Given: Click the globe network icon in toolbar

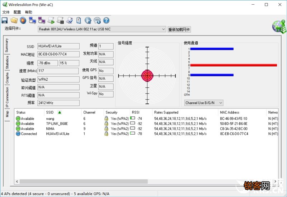Looking at the screenshot, I should (88, 20).
